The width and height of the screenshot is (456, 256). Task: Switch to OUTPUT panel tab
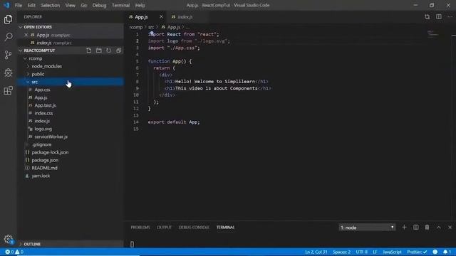(165, 228)
